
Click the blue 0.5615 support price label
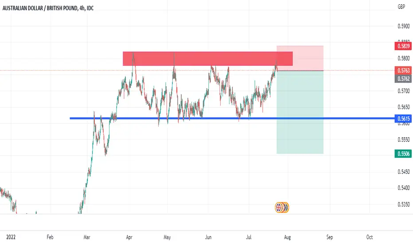403,118
